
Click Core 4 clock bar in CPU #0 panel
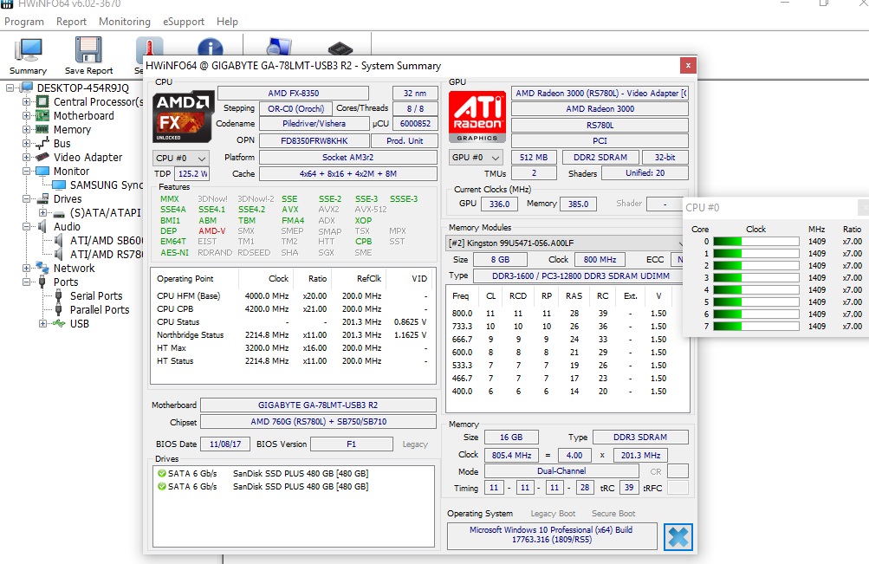756,289
